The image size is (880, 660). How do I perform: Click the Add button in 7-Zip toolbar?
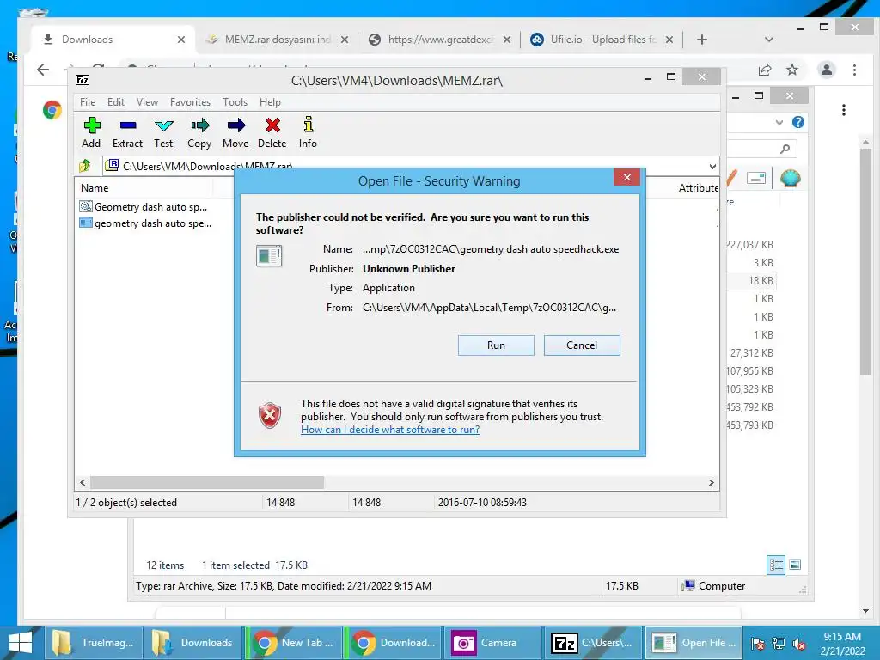pos(91,133)
